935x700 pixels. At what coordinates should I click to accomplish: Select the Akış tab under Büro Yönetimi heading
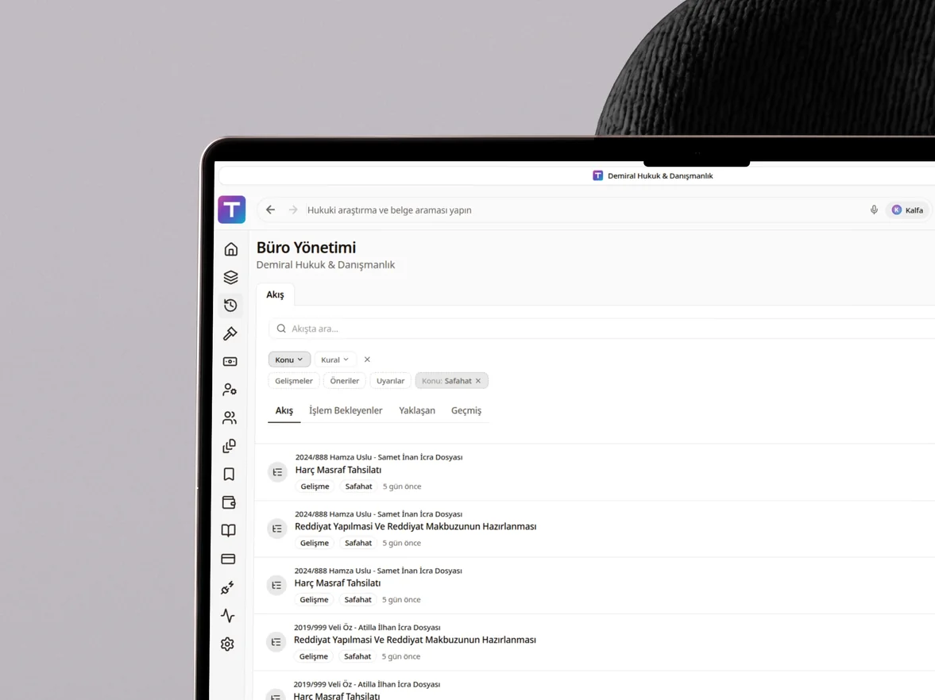point(275,295)
